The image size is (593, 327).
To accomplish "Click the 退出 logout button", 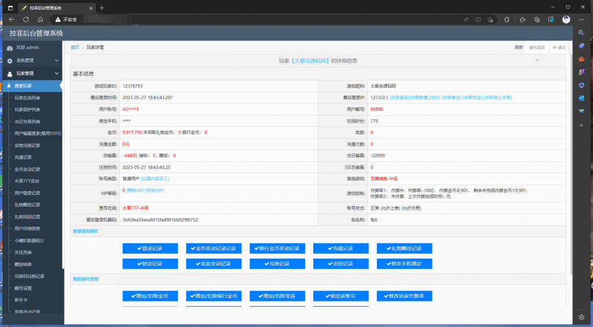I will [x=559, y=47].
